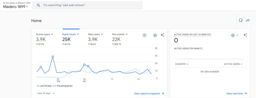Screen dimensions: 256x98
Task: Click the Insights sparkle icon on the realtime card
Action: coord(245,35)
